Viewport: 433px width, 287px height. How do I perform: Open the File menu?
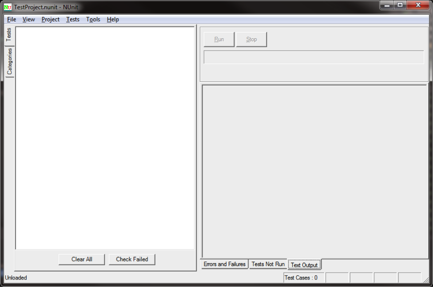[11, 20]
